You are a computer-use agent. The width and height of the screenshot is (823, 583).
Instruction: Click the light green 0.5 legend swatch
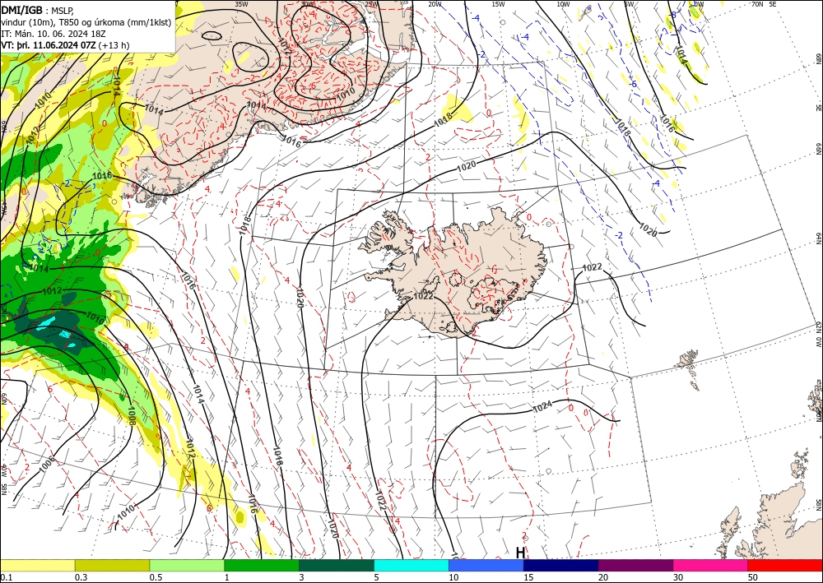187,565
